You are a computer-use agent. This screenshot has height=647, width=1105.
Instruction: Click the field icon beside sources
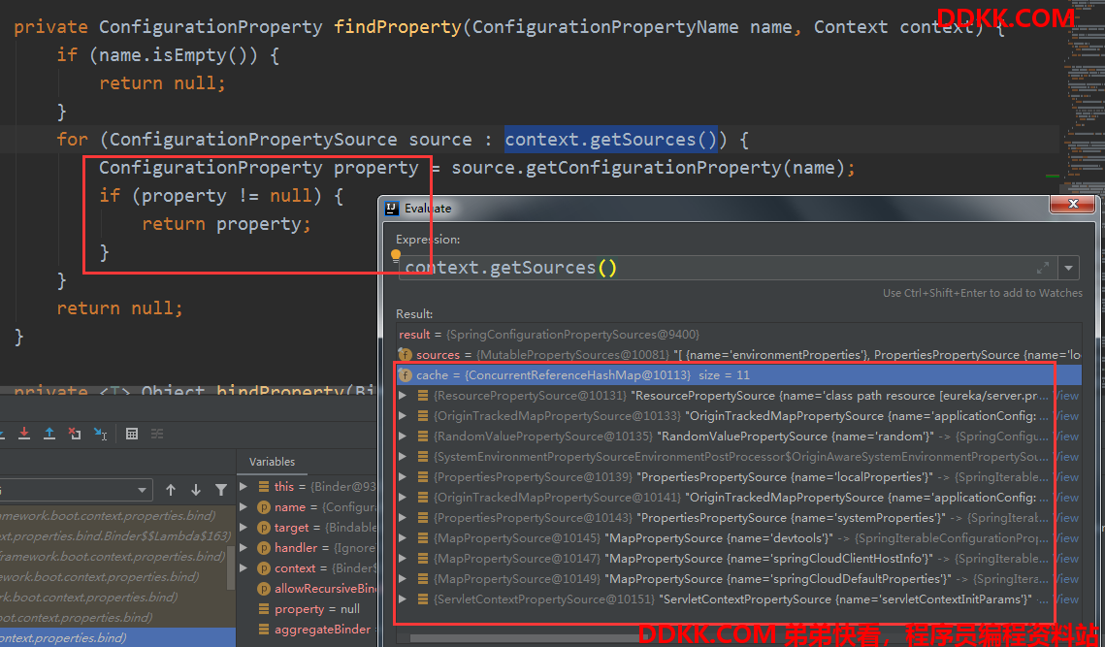pyautogui.click(x=406, y=354)
